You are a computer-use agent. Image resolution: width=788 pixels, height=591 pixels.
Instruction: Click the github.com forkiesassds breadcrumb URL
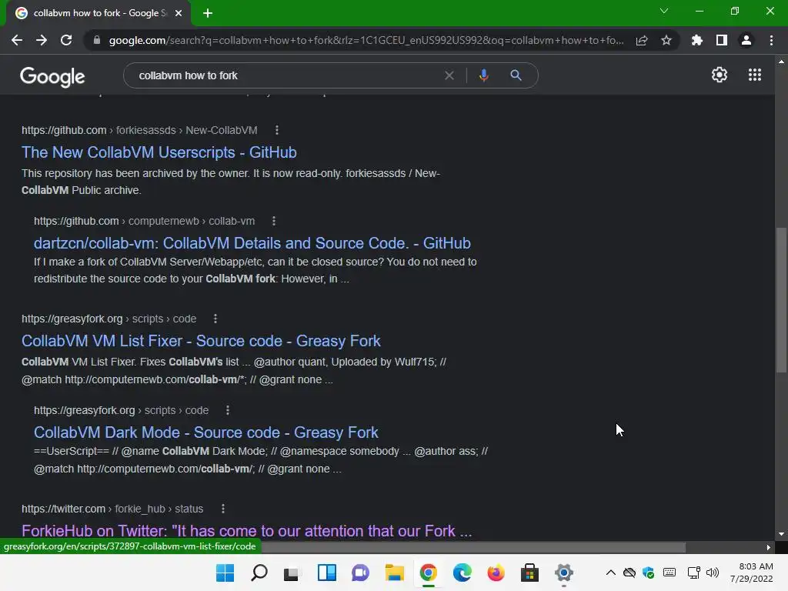(139, 130)
